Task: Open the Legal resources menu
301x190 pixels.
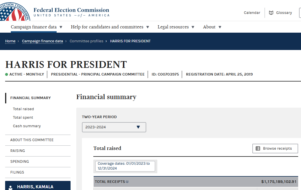Action: pyautogui.click(x=176, y=27)
